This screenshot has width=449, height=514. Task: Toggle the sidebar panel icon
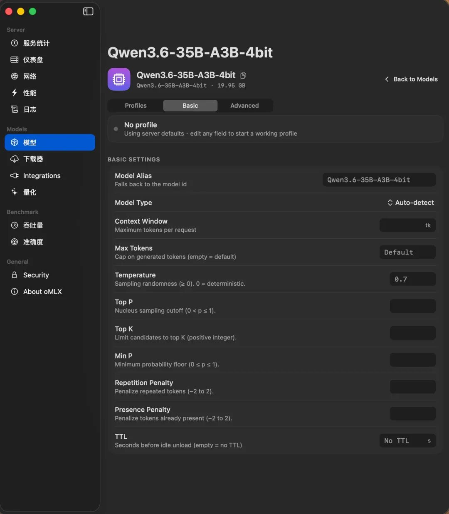88,12
